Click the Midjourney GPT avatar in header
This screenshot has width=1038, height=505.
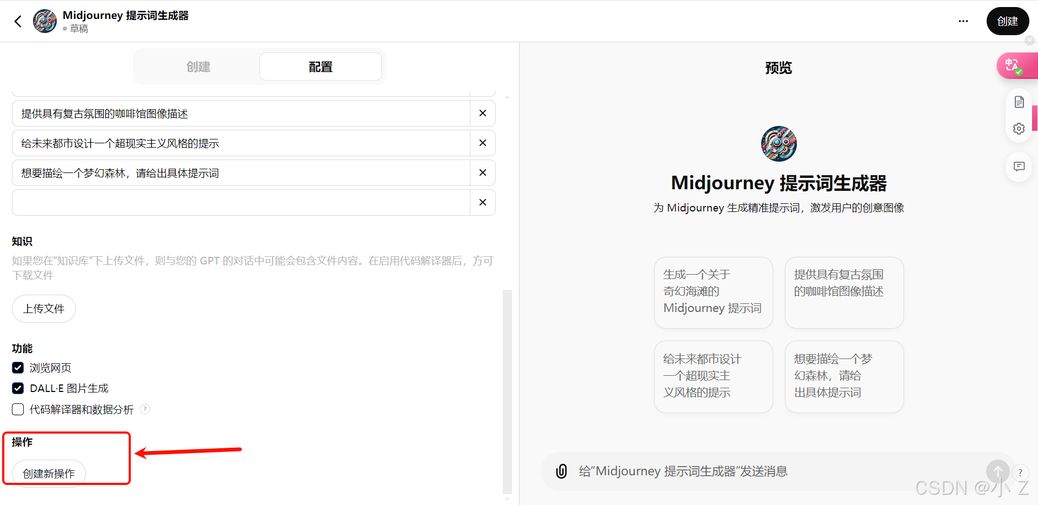45,21
